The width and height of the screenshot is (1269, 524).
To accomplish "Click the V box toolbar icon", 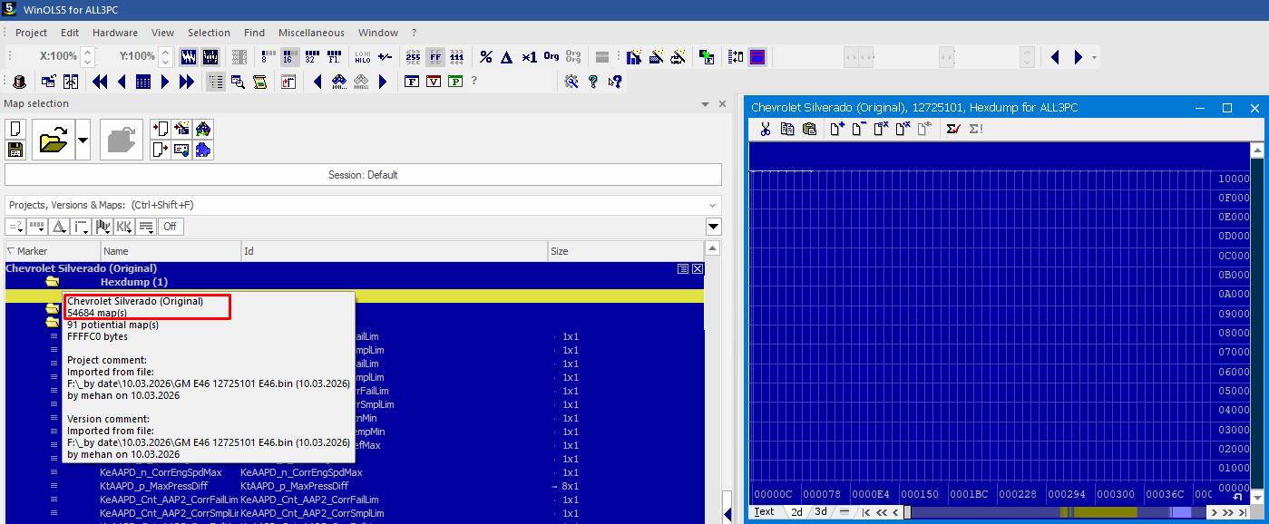I will (434, 82).
